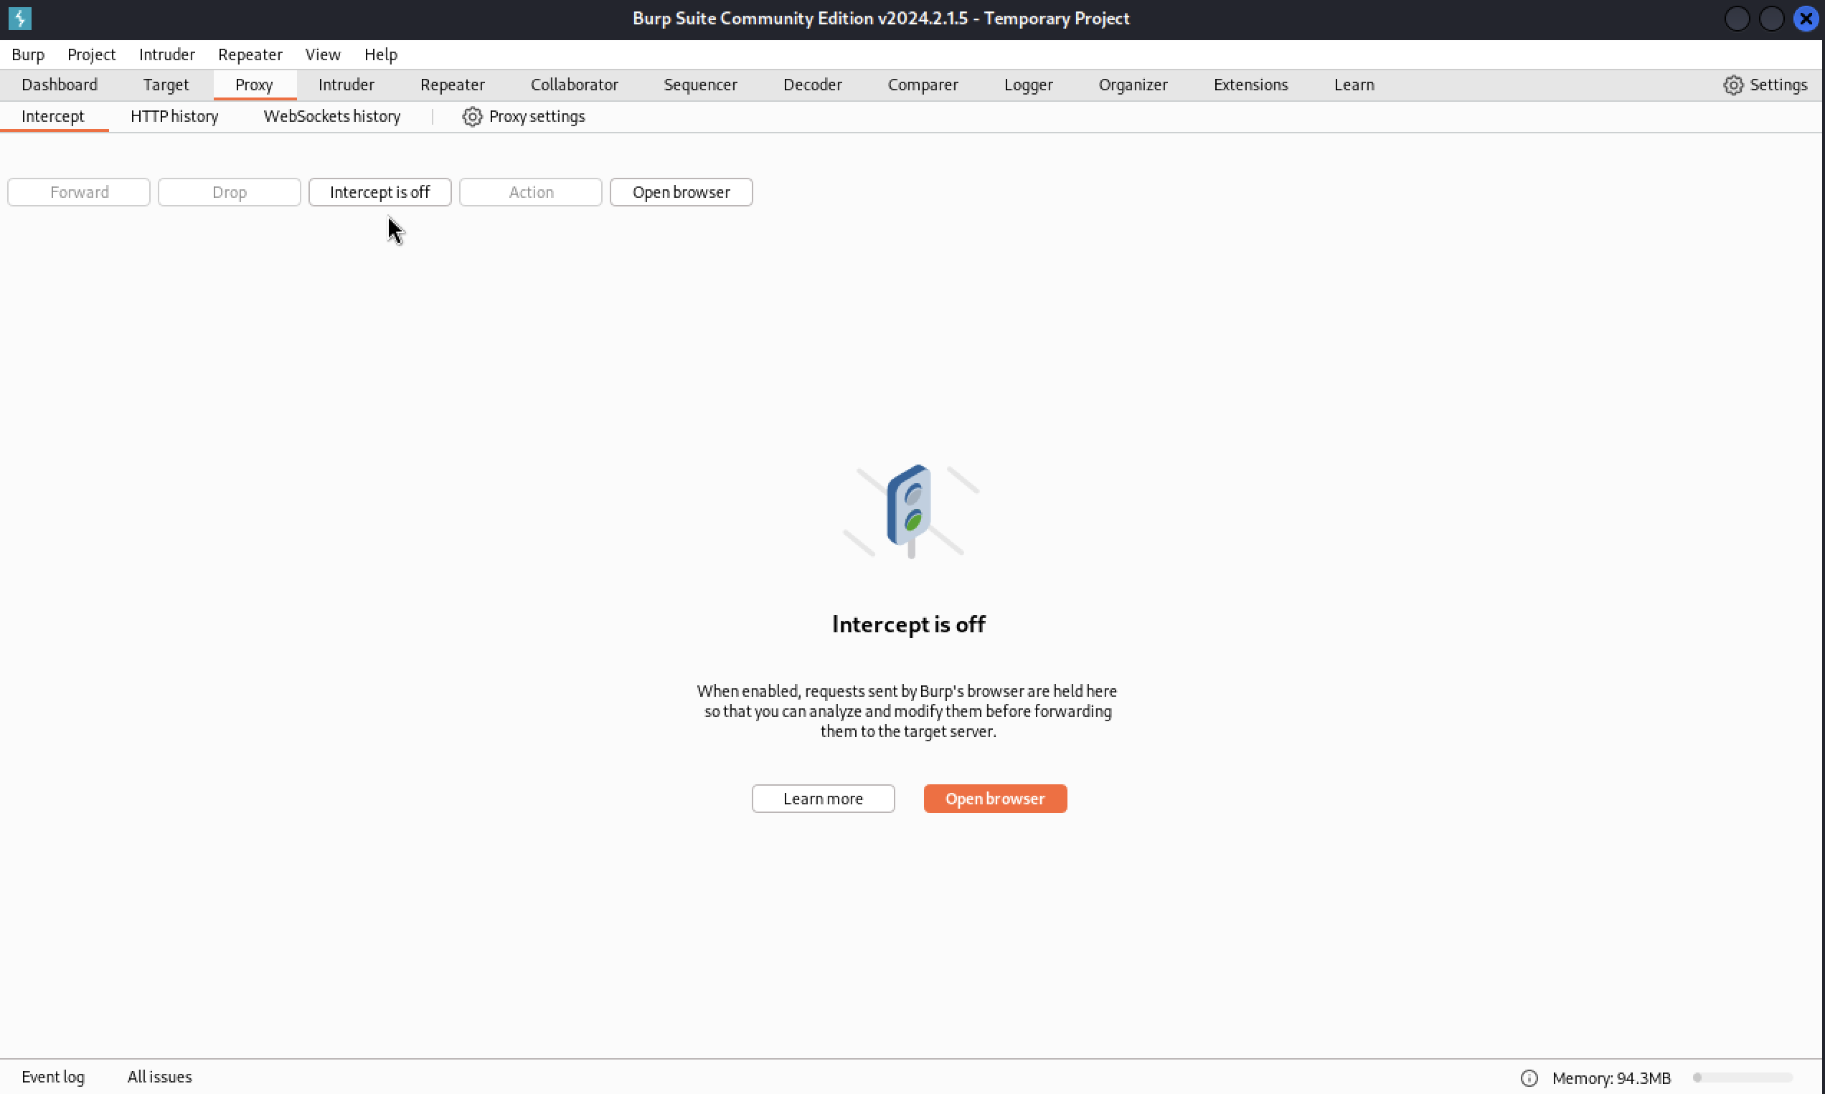Image resolution: width=1825 pixels, height=1094 pixels.
Task: Open the Logger tab
Action: pyautogui.click(x=1028, y=85)
